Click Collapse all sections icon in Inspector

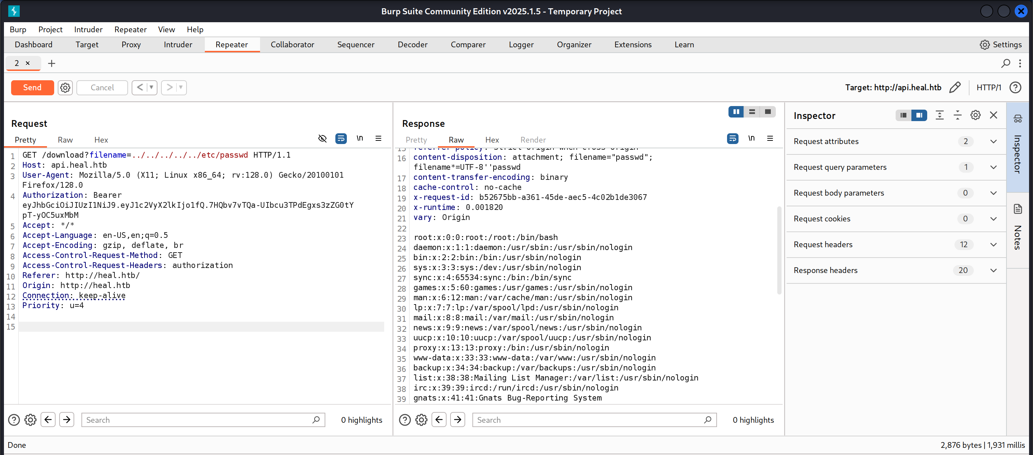pyautogui.click(x=957, y=115)
